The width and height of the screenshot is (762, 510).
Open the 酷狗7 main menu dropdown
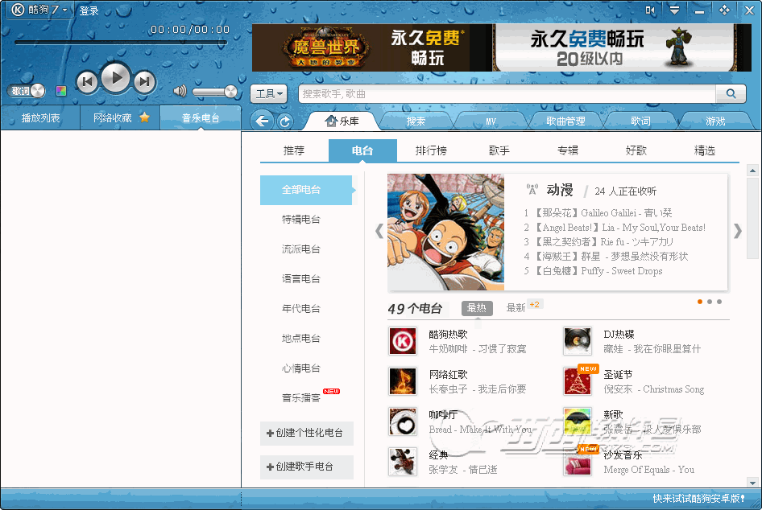[40, 9]
